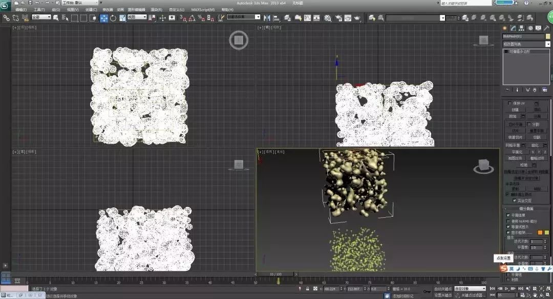This screenshot has width=553, height=299.
Task: Open the 工具(T) menu
Action: click(x=39, y=10)
